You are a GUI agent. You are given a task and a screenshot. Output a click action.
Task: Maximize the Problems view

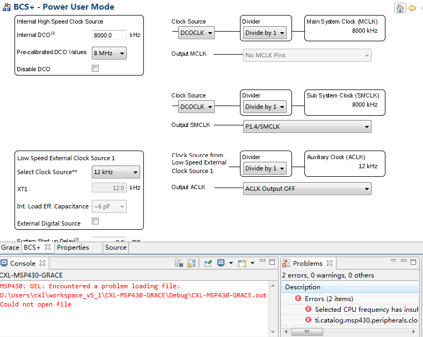(x=413, y=262)
